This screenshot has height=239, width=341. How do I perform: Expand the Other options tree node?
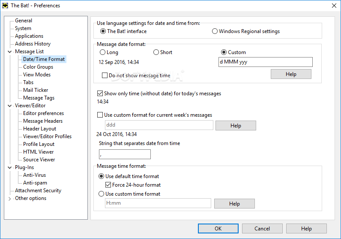click(x=9, y=199)
